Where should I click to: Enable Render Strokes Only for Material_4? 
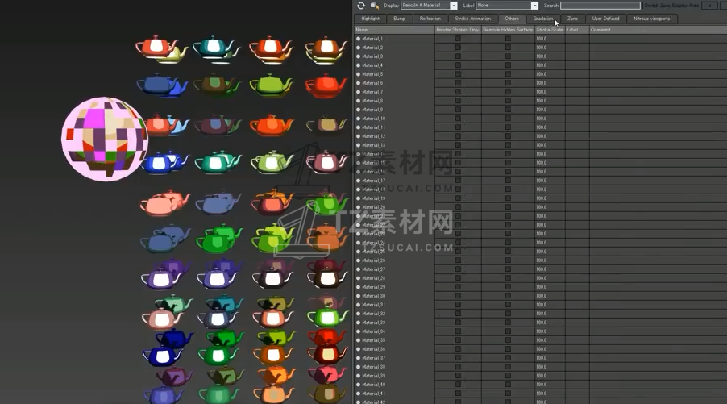[458, 65]
